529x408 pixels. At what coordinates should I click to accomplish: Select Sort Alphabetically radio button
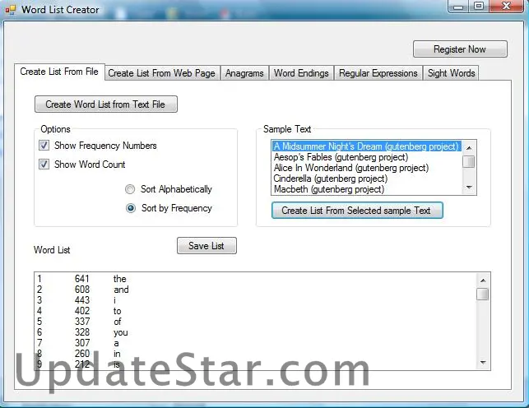[130, 189]
